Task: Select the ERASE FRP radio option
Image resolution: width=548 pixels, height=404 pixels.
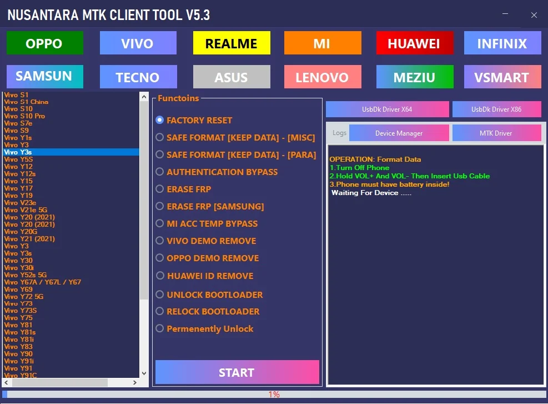Action: click(x=183, y=189)
